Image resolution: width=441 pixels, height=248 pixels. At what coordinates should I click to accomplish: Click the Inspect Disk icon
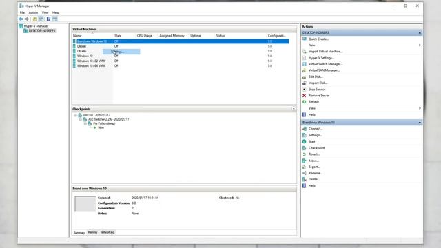(305, 83)
